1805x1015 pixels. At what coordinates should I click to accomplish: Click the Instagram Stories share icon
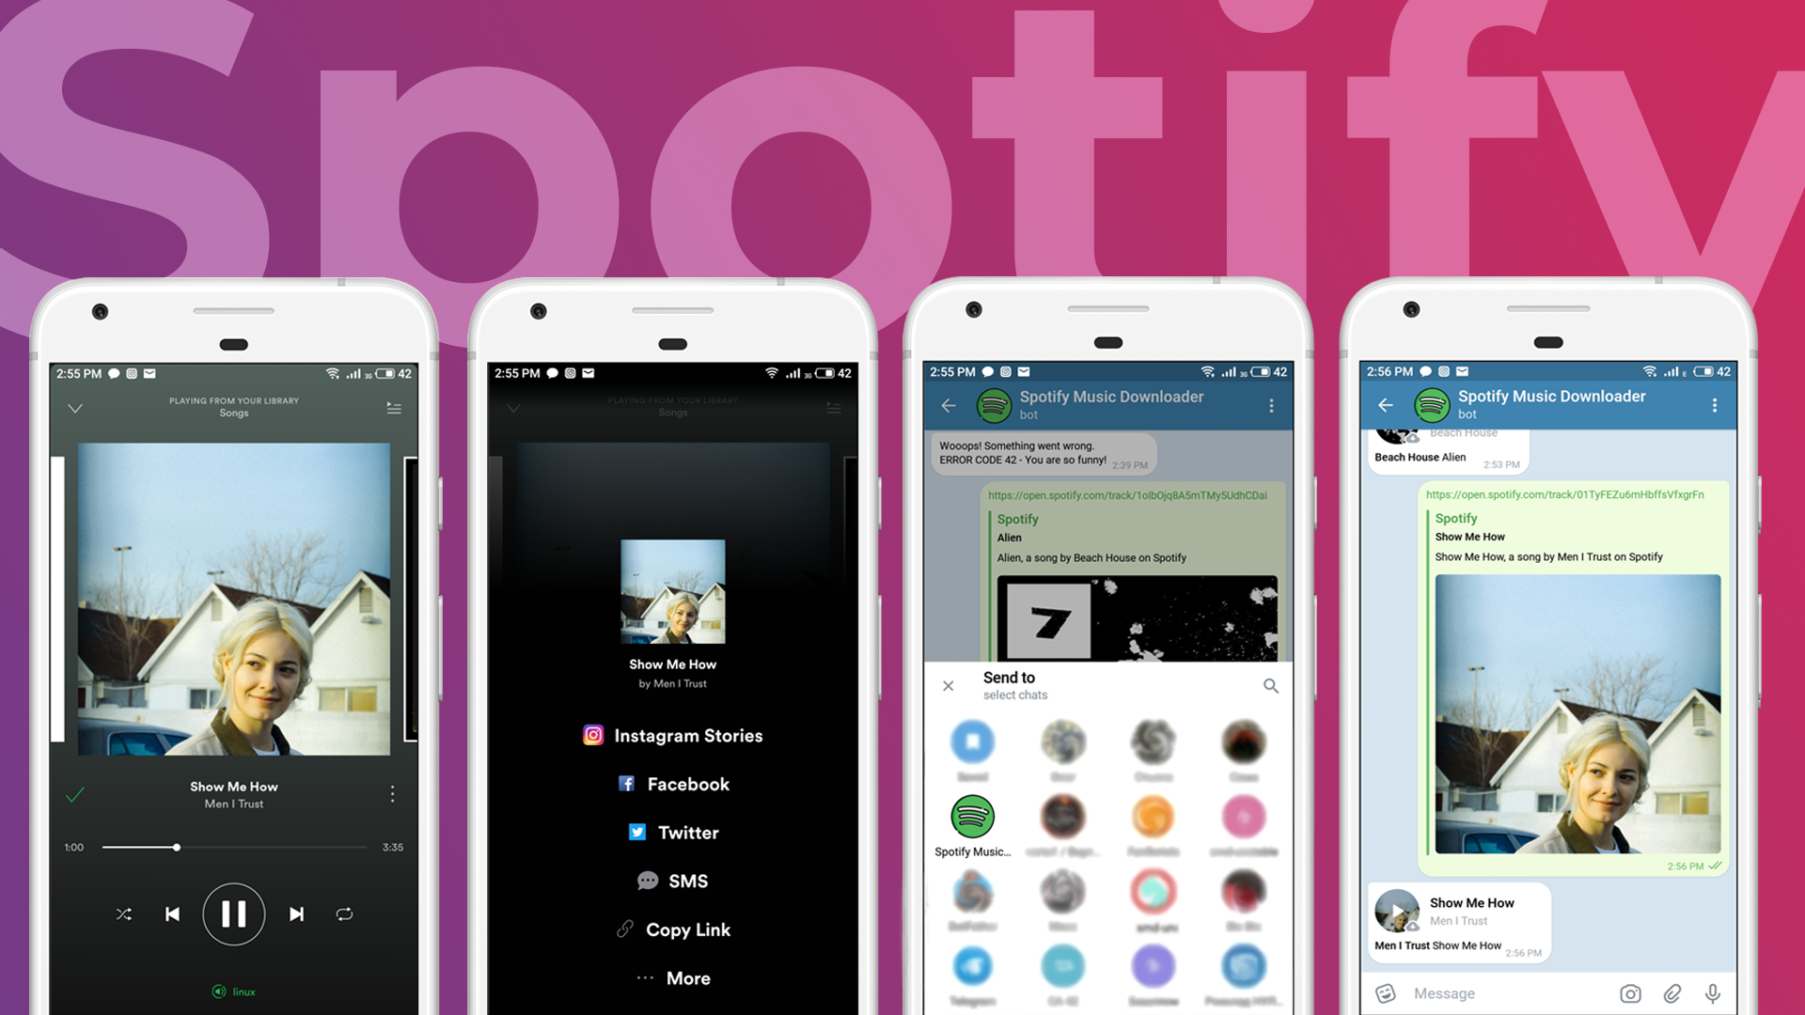pyautogui.click(x=594, y=735)
